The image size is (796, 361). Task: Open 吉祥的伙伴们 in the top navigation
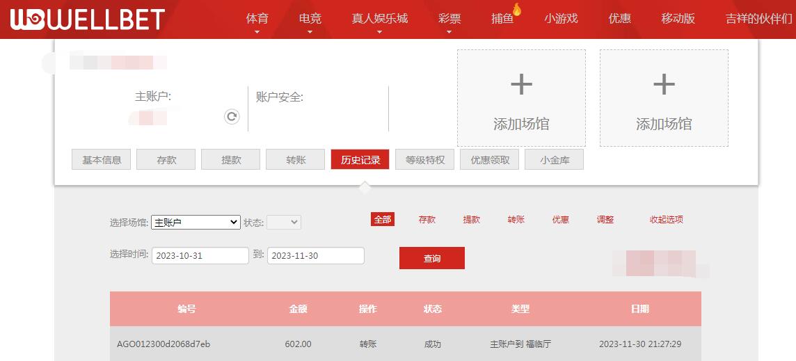point(759,19)
